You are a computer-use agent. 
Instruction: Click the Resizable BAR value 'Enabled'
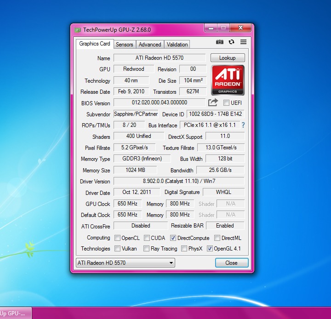[x=225, y=226]
